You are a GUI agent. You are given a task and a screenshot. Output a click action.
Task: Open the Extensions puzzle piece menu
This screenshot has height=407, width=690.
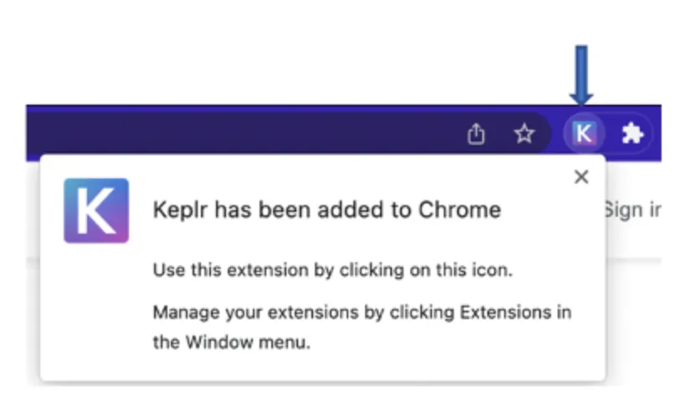click(632, 133)
